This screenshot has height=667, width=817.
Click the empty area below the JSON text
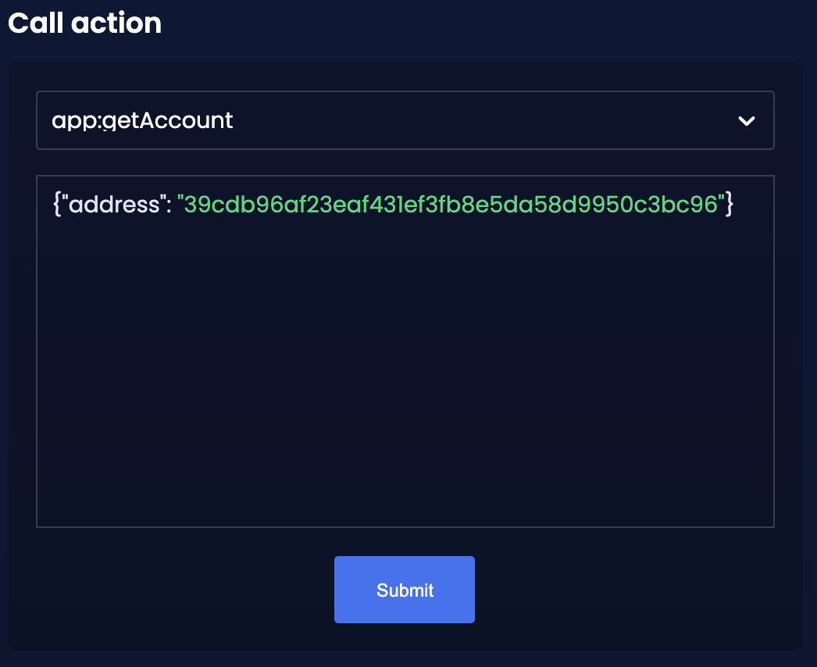(405, 391)
